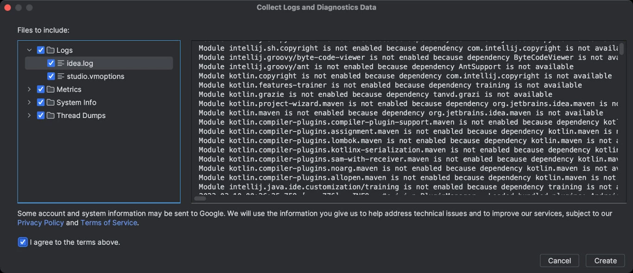The height and width of the screenshot is (273, 633).
Task: Click the Thread Dumps folder icon
Action: 51,115
